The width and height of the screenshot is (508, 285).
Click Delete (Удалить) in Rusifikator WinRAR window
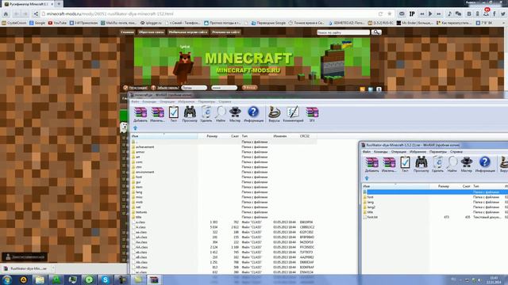click(437, 165)
